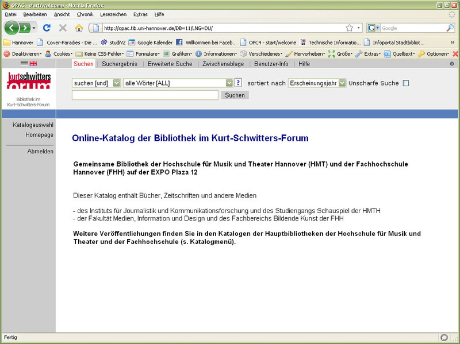Open the Hannover bookmarks folder

[x=18, y=42]
